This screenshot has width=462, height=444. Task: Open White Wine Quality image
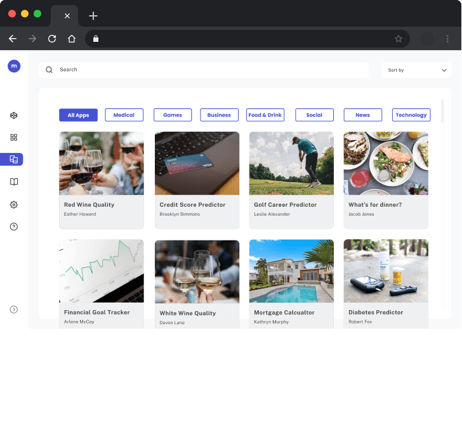tap(197, 271)
